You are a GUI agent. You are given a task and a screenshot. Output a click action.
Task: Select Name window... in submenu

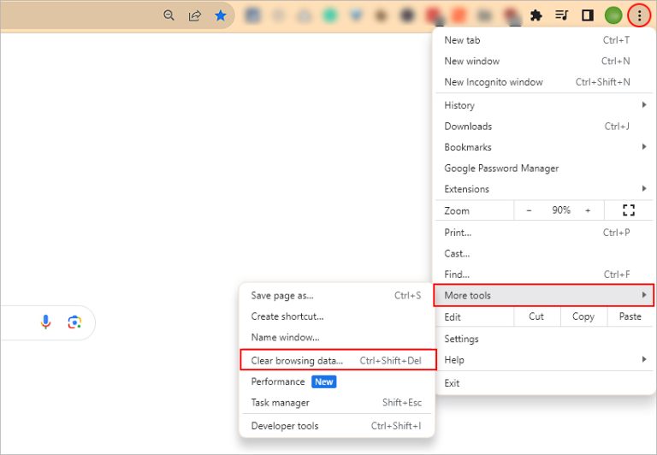[337, 337]
